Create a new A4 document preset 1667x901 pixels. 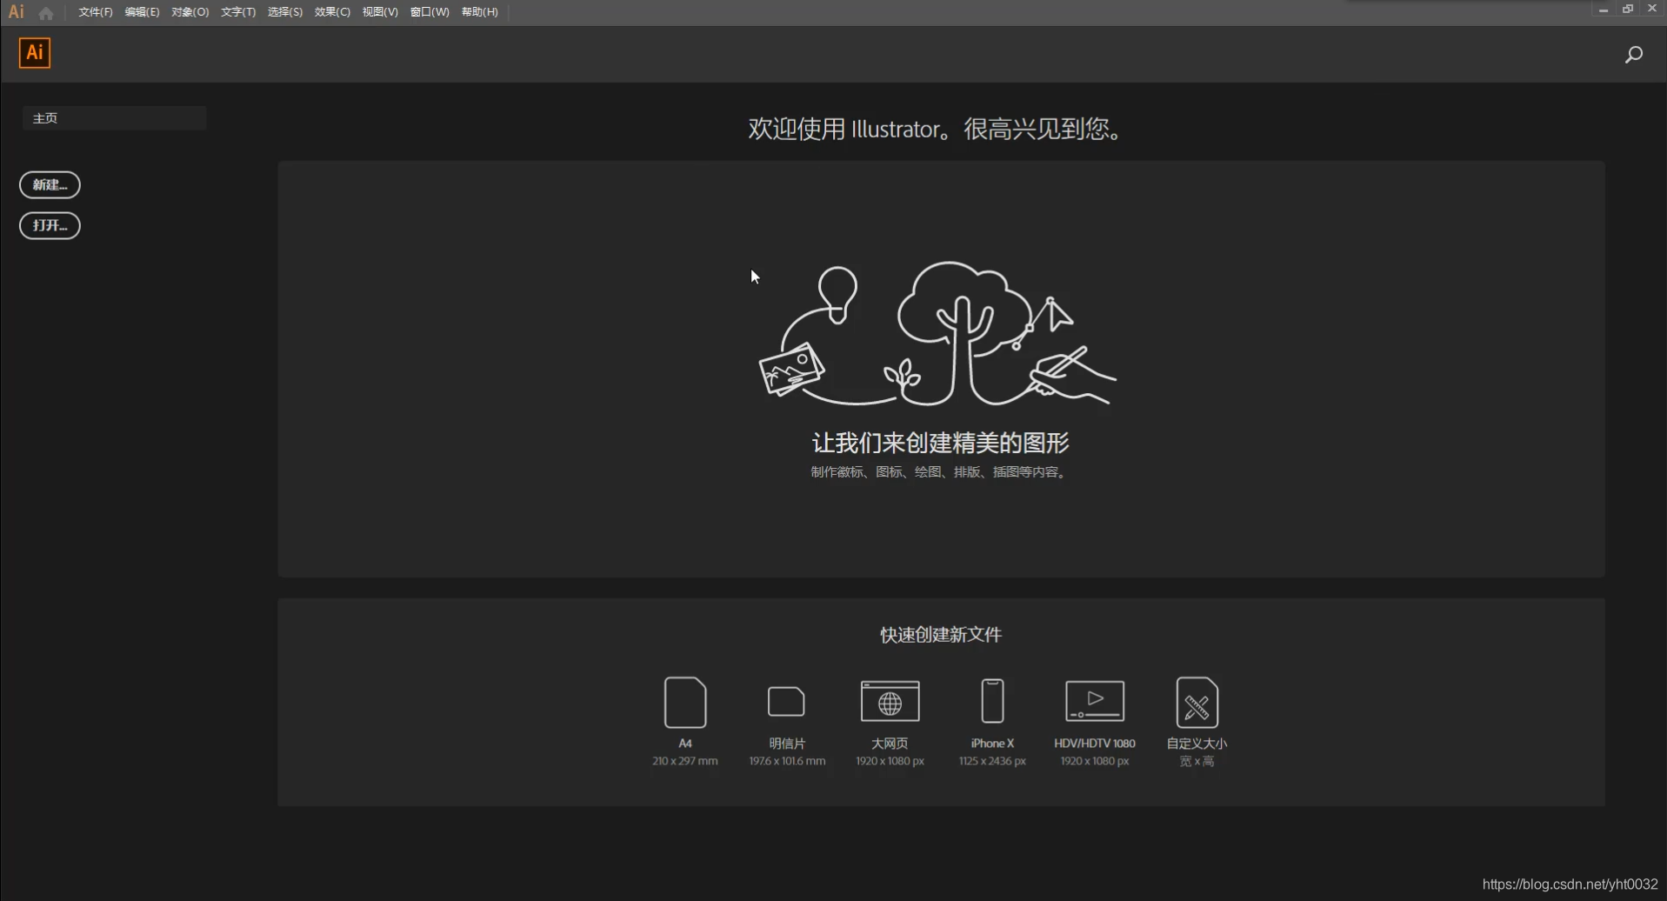point(685,702)
